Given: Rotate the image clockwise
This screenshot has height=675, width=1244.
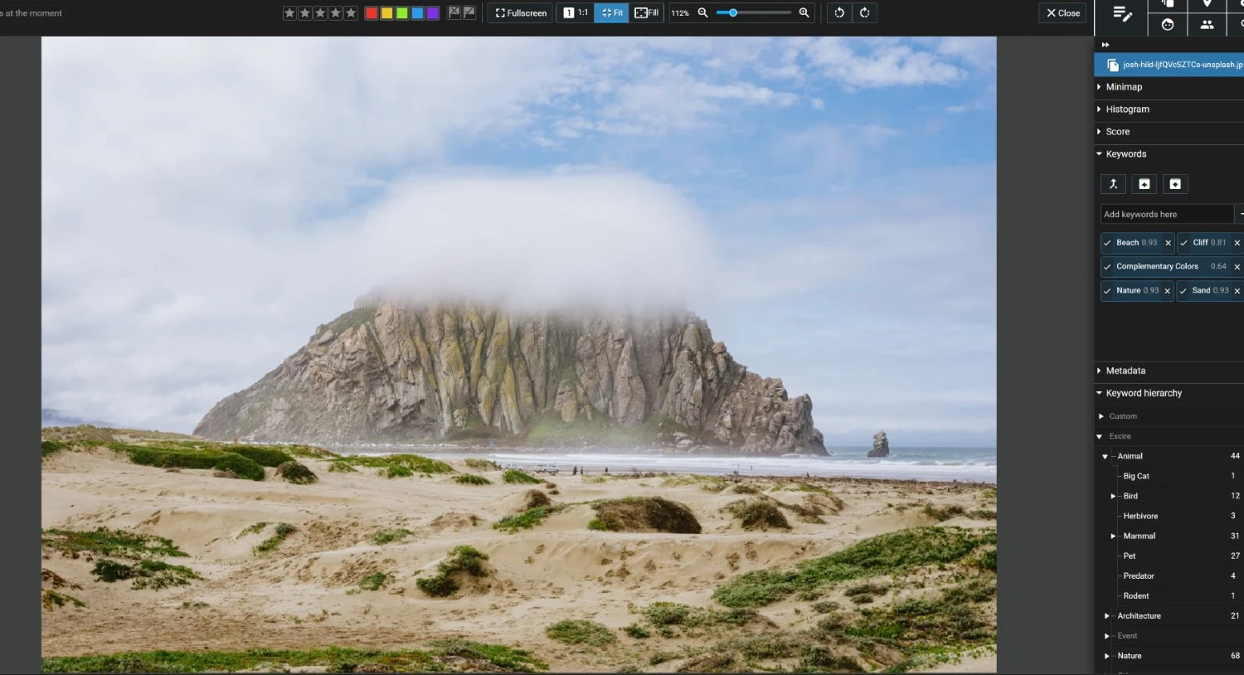Looking at the screenshot, I should tap(865, 12).
